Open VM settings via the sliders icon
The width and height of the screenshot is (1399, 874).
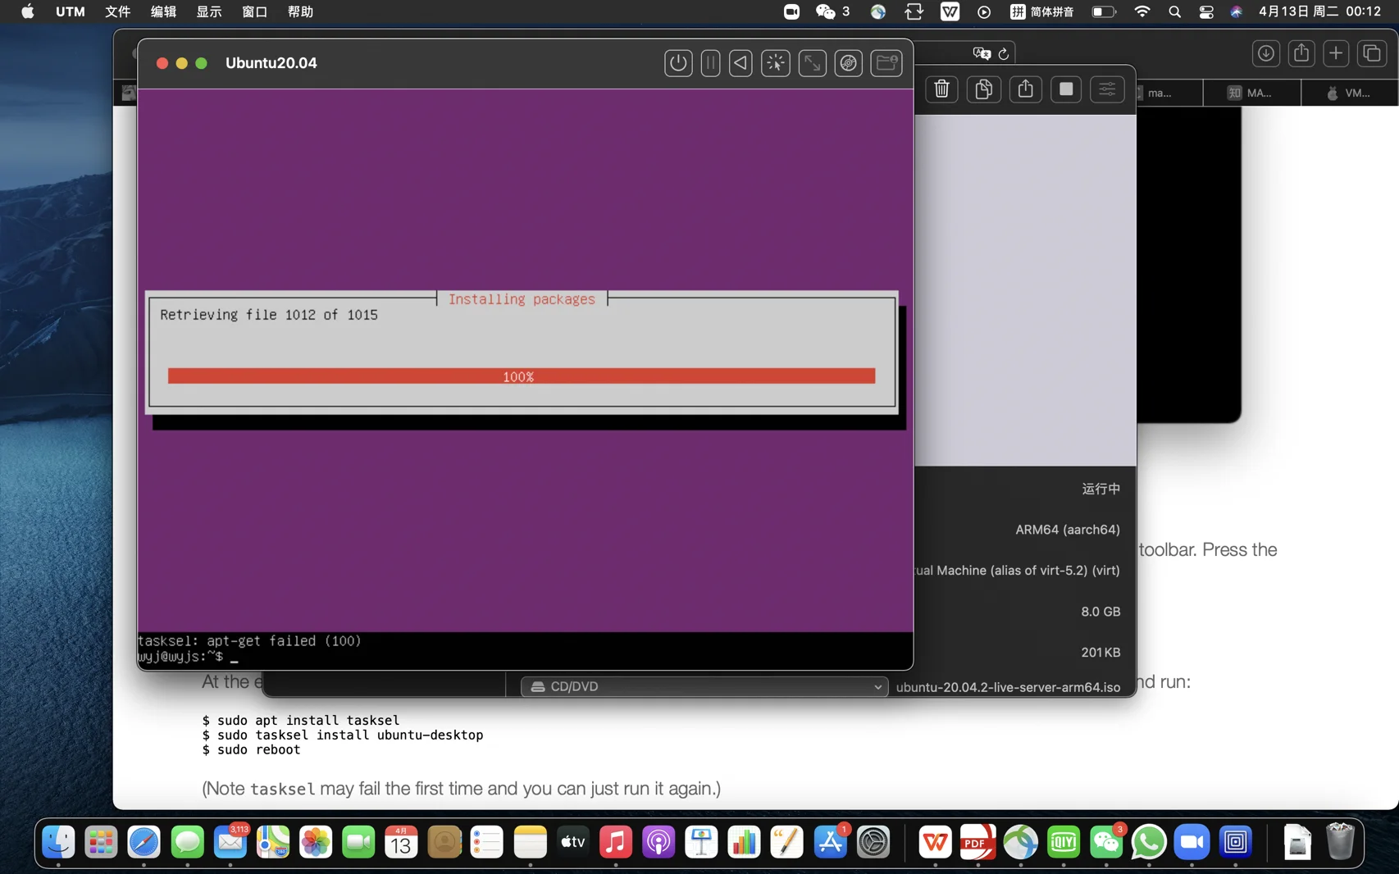pos(1107,89)
